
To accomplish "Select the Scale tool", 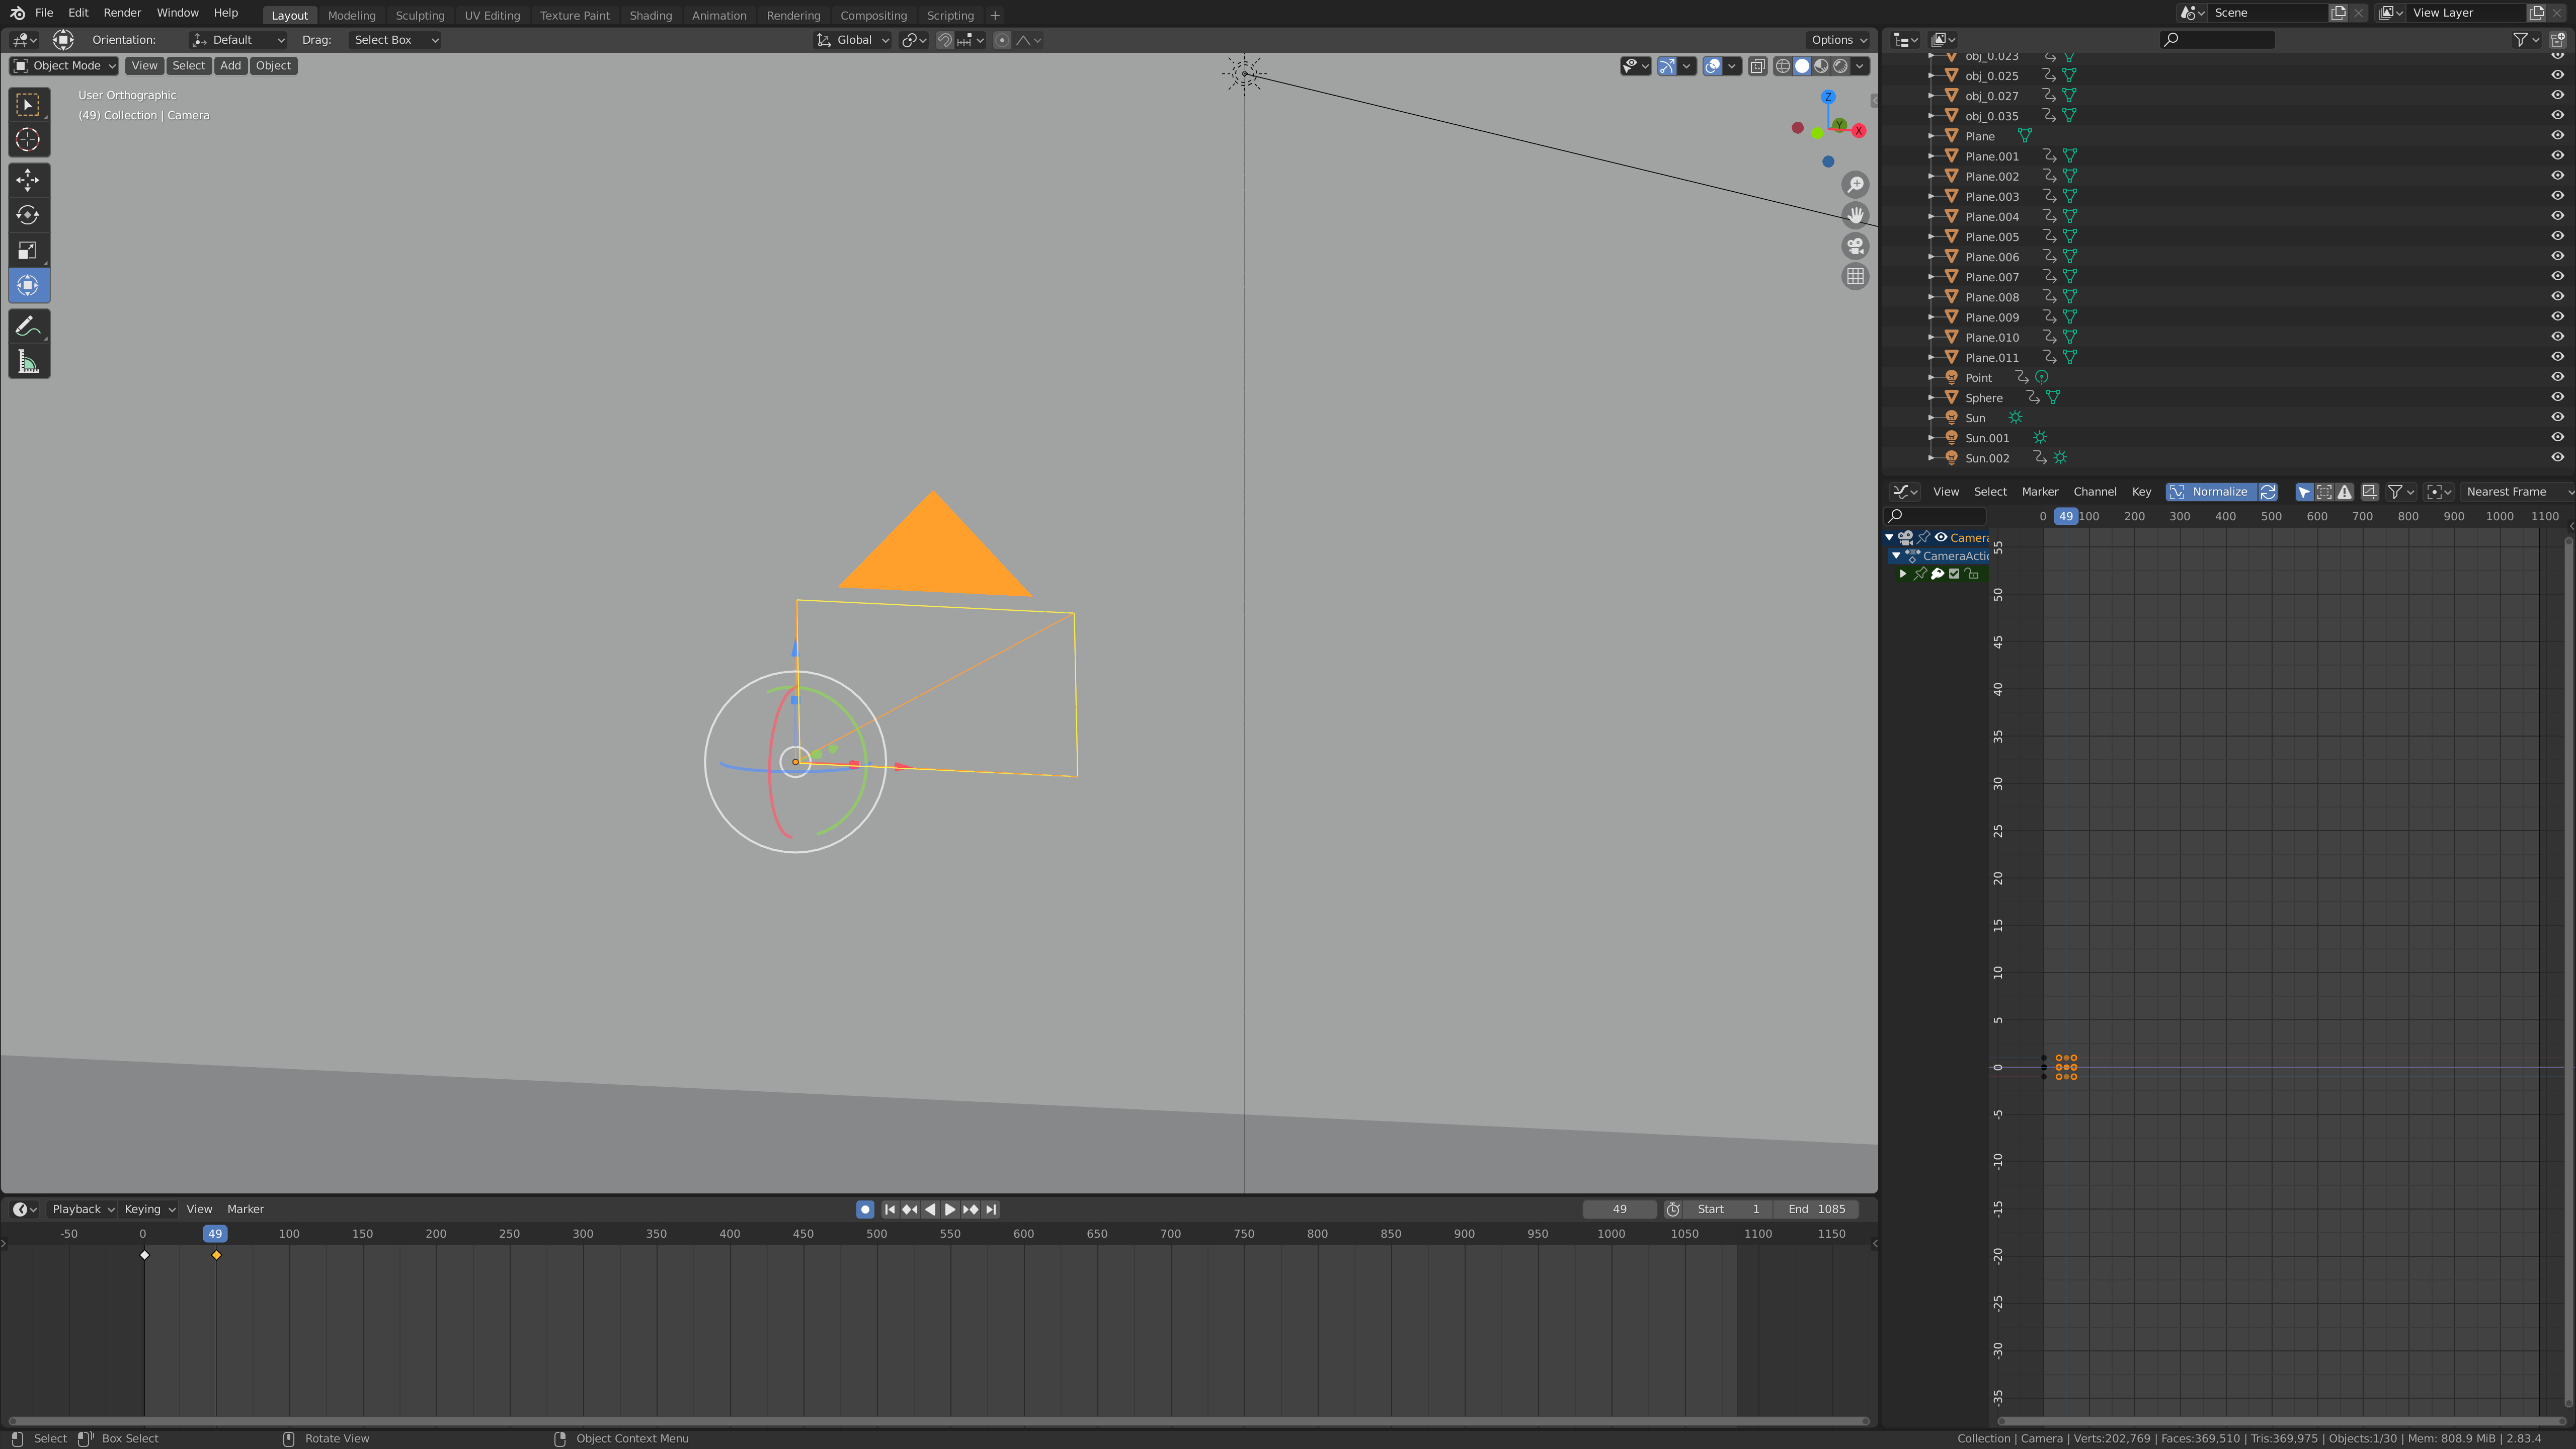I will click(x=28, y=251).
